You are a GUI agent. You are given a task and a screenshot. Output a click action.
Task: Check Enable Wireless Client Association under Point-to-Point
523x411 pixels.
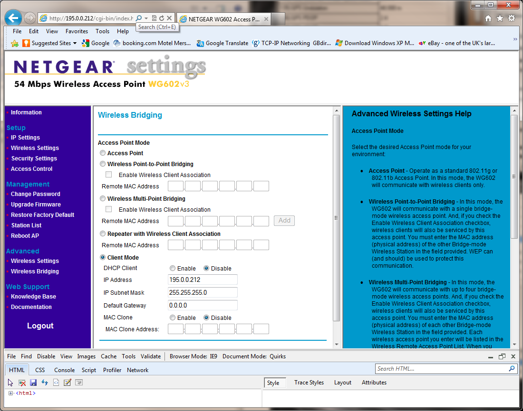[x=109, y=175]
